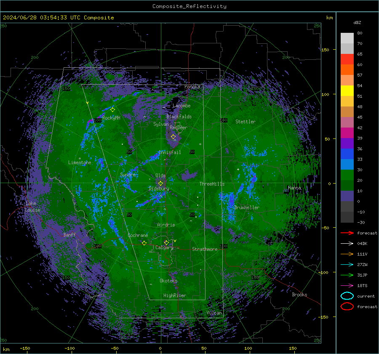Screen dimensions: 379x354
Task: Click the yellow diamond marker at map center near Olds
Action: click(160, 184)
